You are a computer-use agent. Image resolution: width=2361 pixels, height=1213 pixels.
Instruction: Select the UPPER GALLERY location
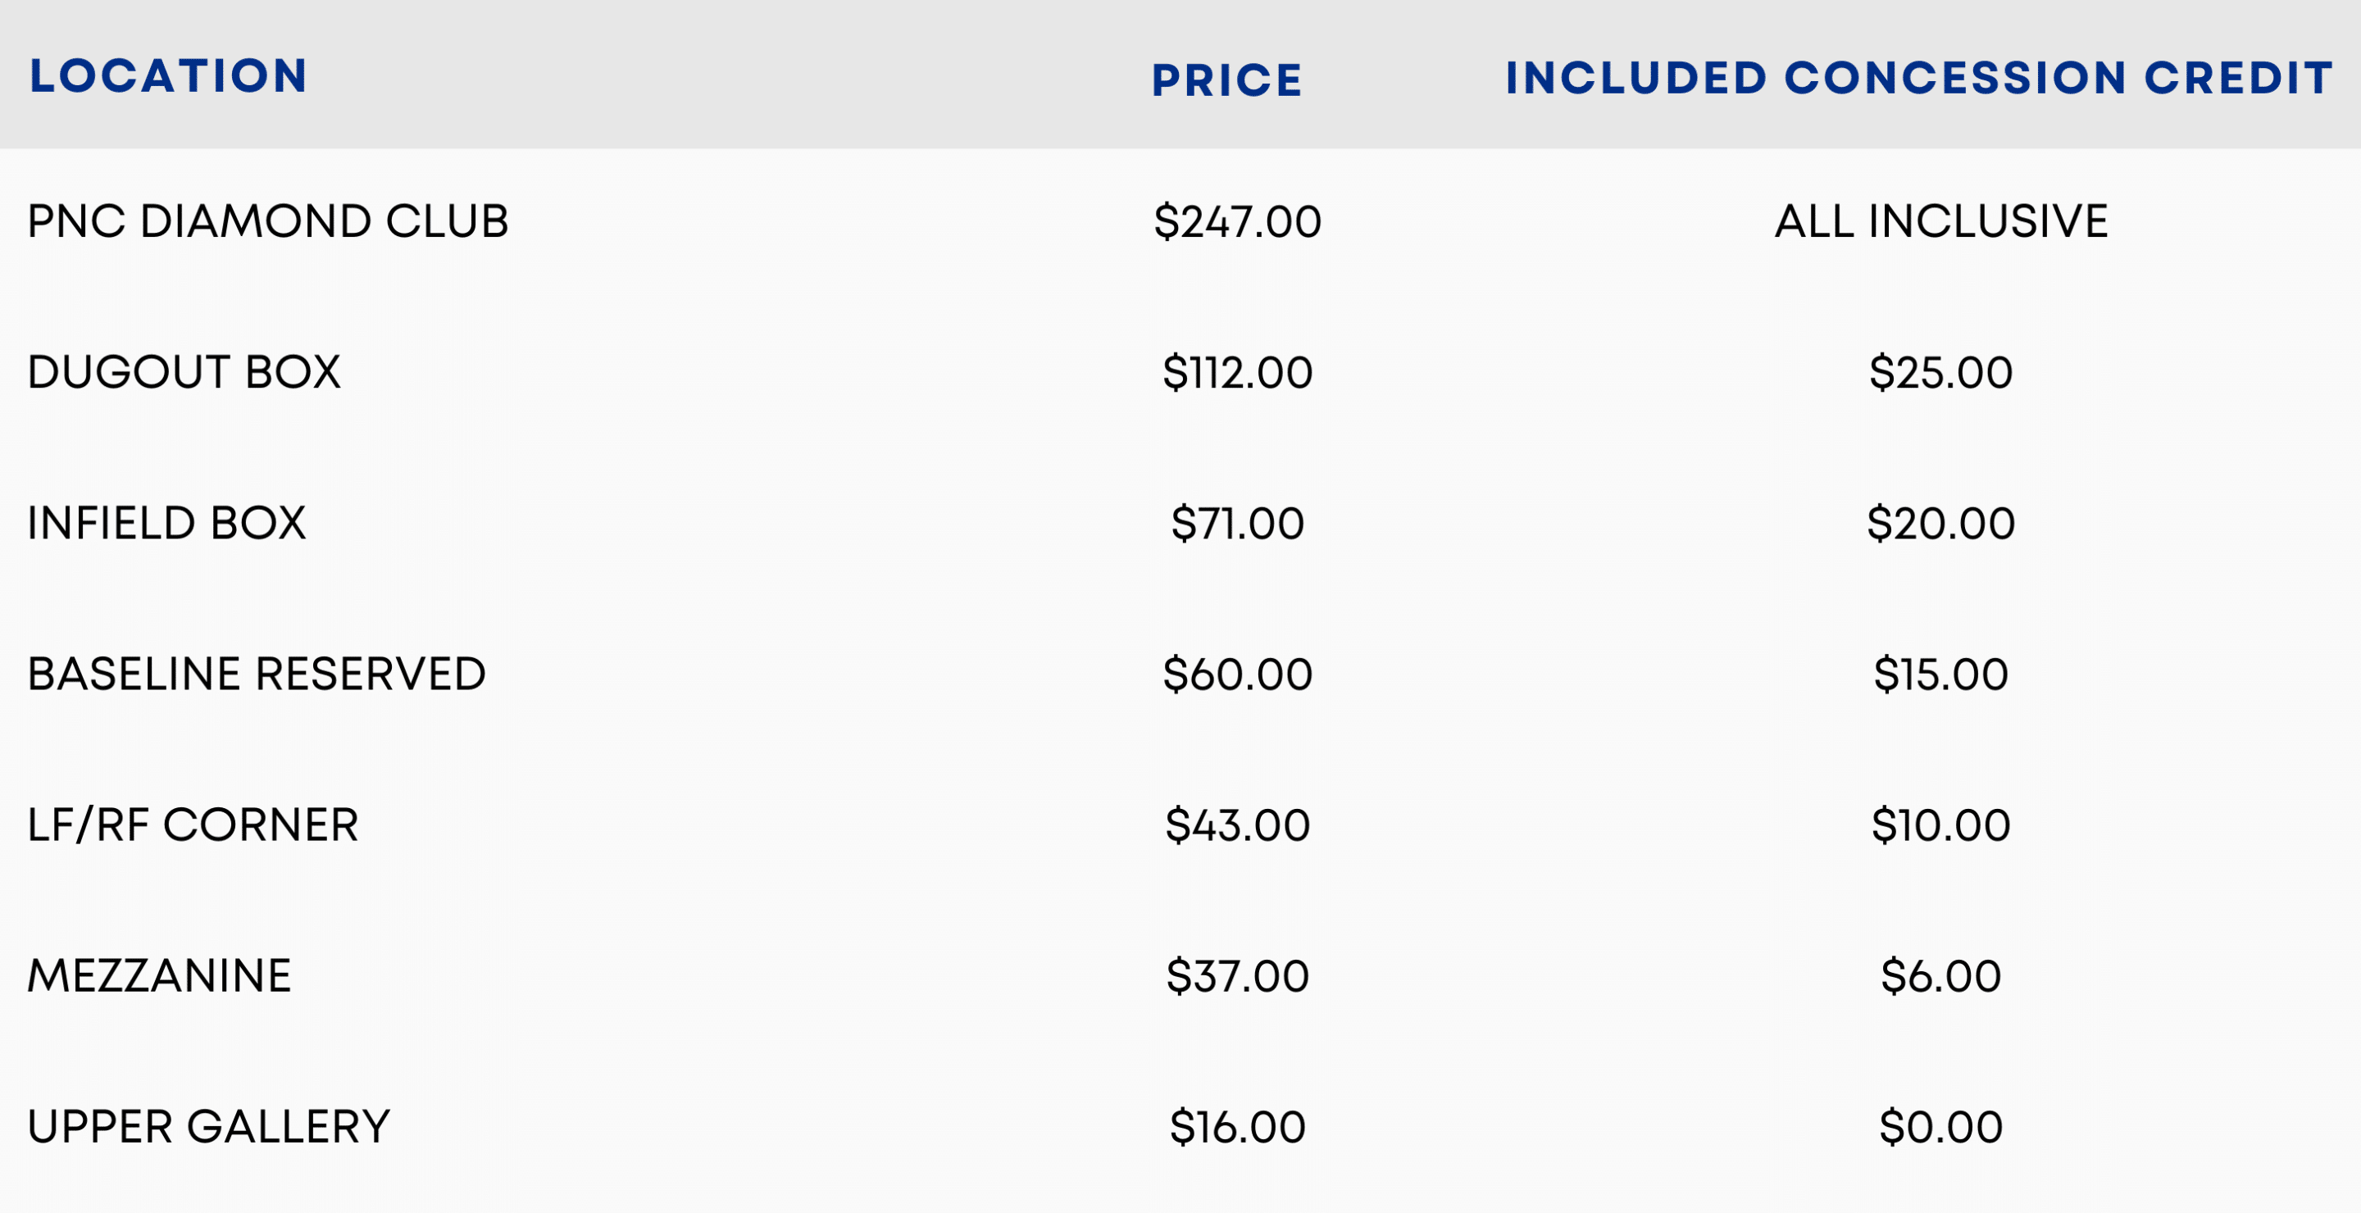[x=208, y=1127]
